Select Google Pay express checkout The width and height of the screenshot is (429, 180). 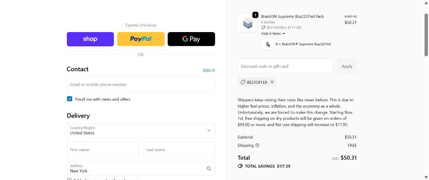tap(191, 39)
